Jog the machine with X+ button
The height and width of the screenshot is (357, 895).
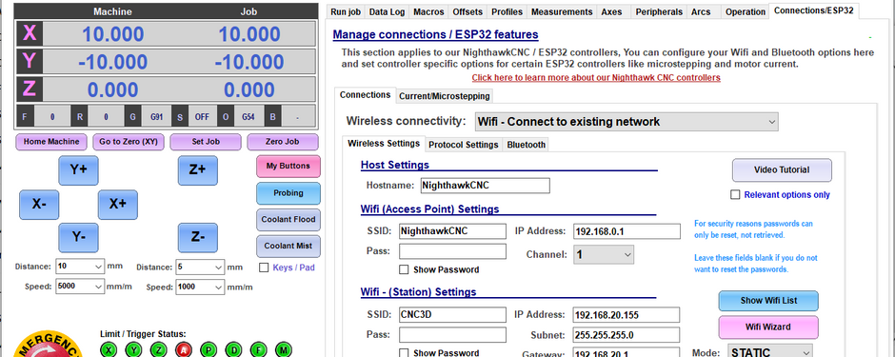pyautogui.click(x=117, y=204)
